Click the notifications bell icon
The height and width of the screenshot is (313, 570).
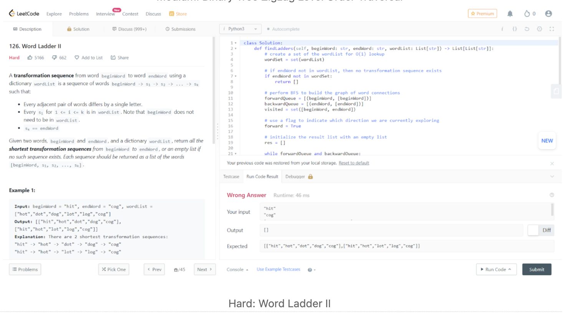(x=510, y=14)
